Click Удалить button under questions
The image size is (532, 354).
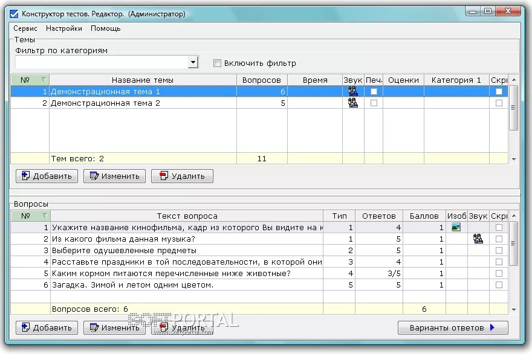coord(182,327)
